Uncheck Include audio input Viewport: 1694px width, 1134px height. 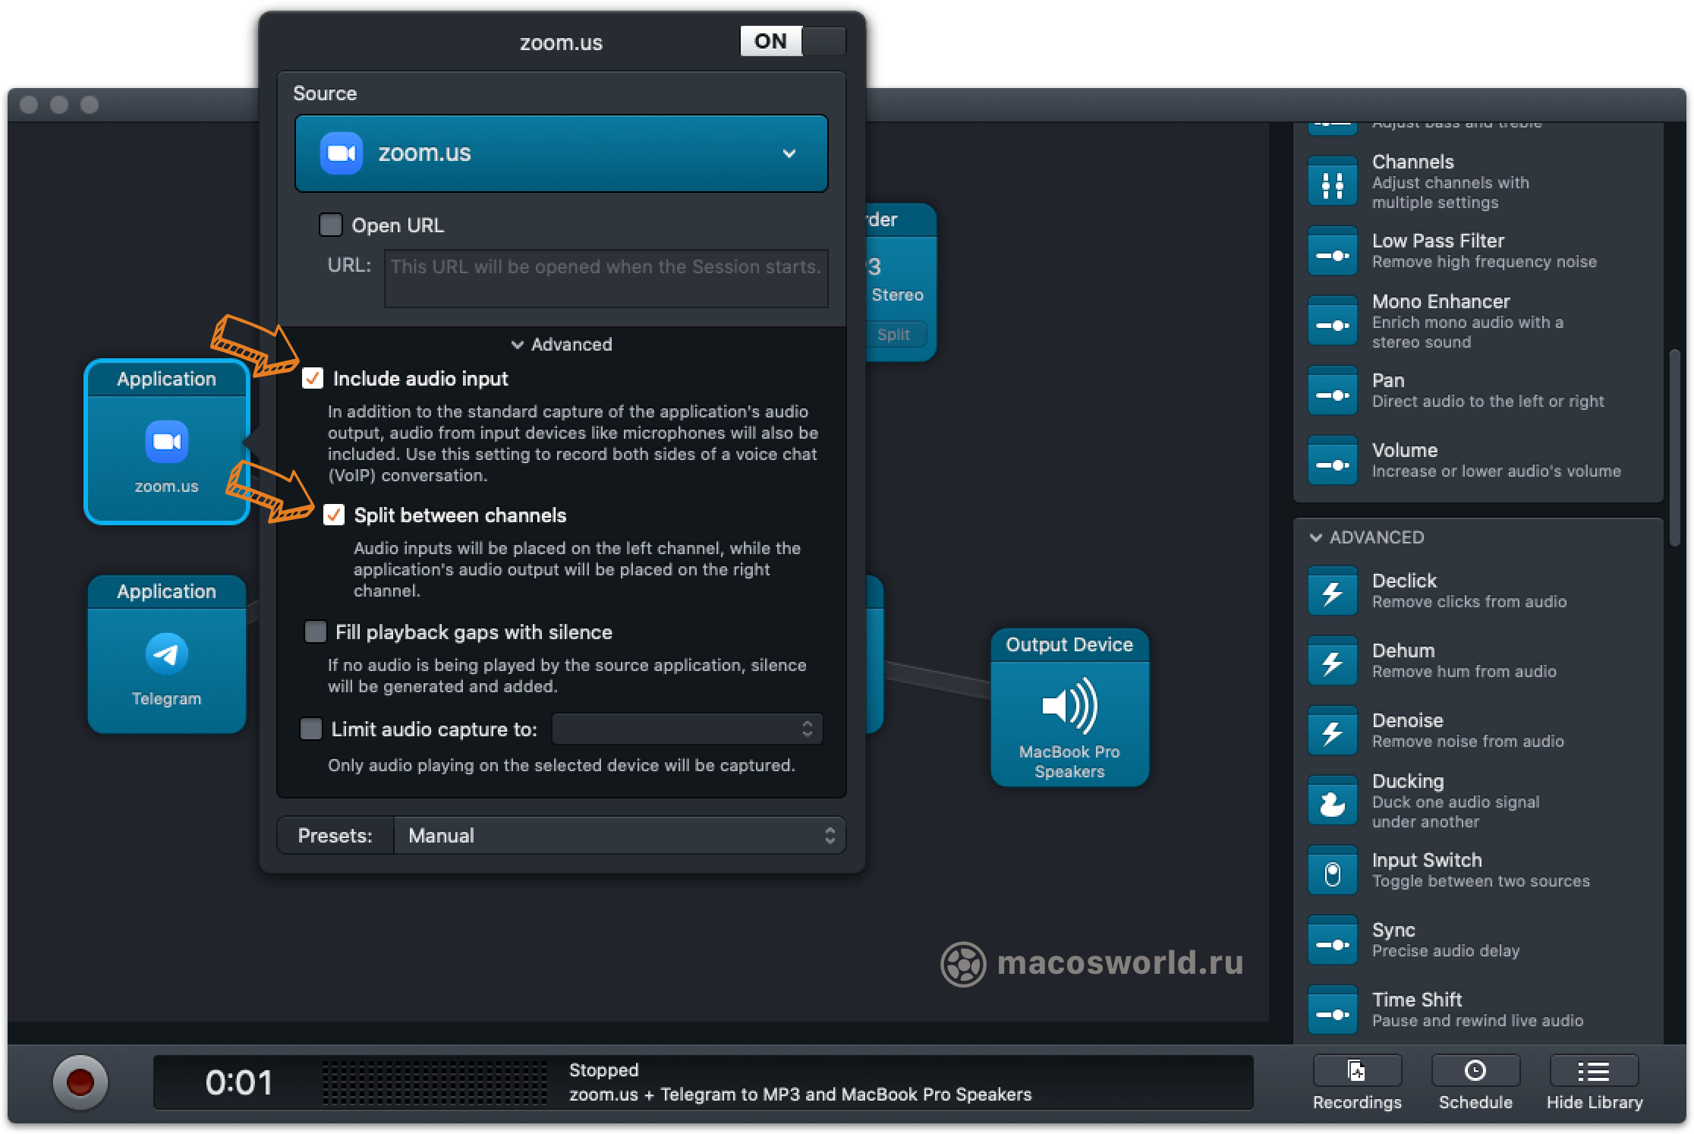[313, 378]
